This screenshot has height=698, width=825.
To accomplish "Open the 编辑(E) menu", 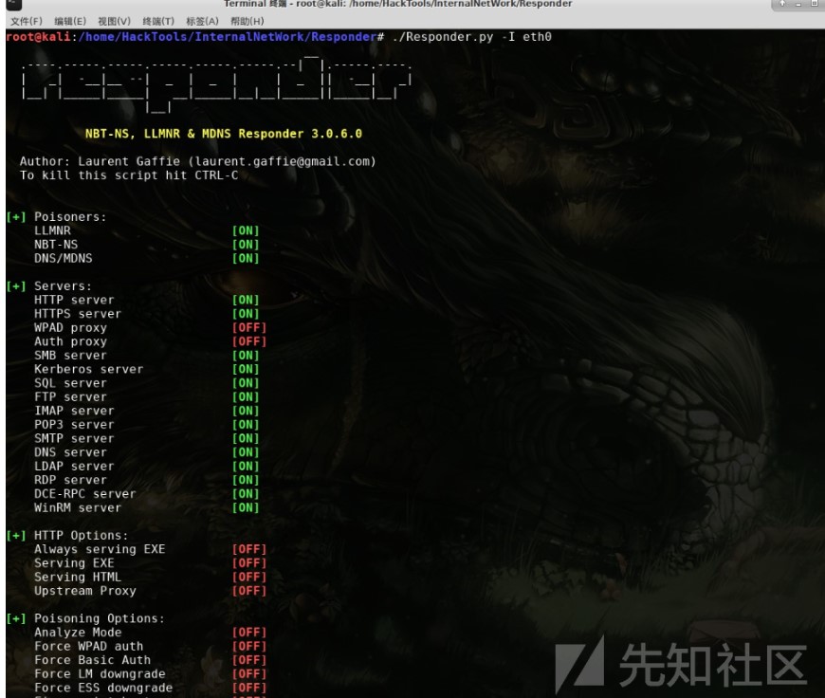I will pos(70,21).
